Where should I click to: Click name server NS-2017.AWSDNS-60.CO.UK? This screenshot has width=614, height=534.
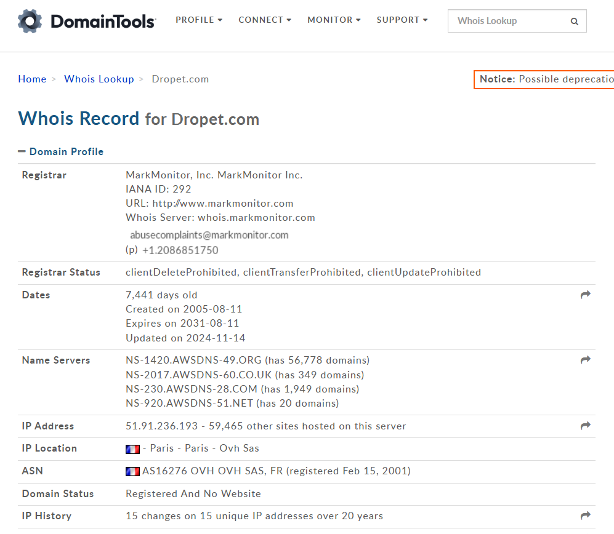(x=198, y=375)
